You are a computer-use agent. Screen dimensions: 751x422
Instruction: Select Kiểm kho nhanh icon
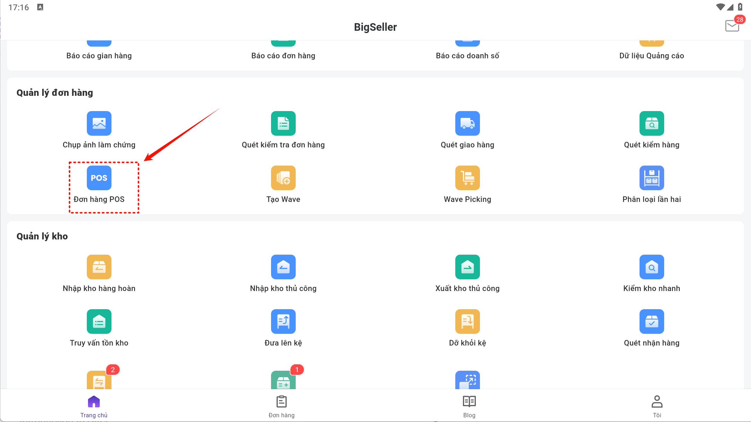[652, 267]
